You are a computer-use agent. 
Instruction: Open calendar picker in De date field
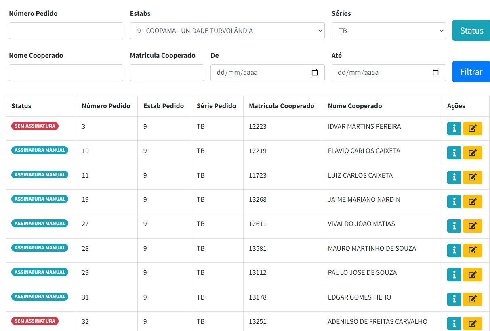315,73
